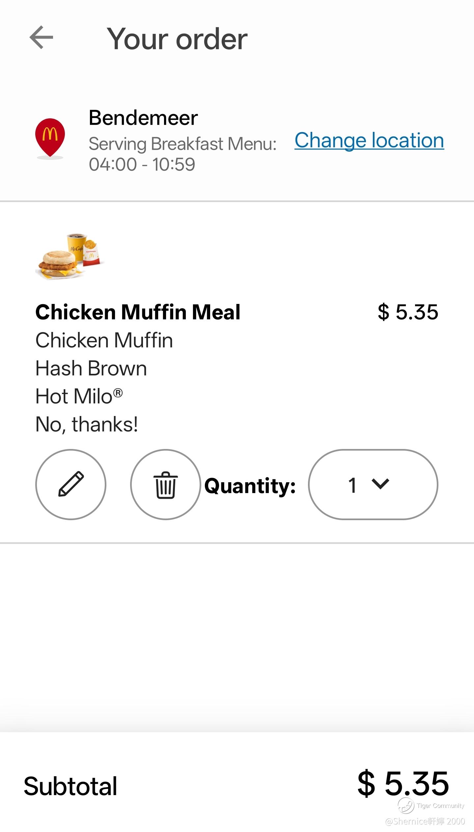
Task: Tap the back arrow icon
Action: click(41, 38)
